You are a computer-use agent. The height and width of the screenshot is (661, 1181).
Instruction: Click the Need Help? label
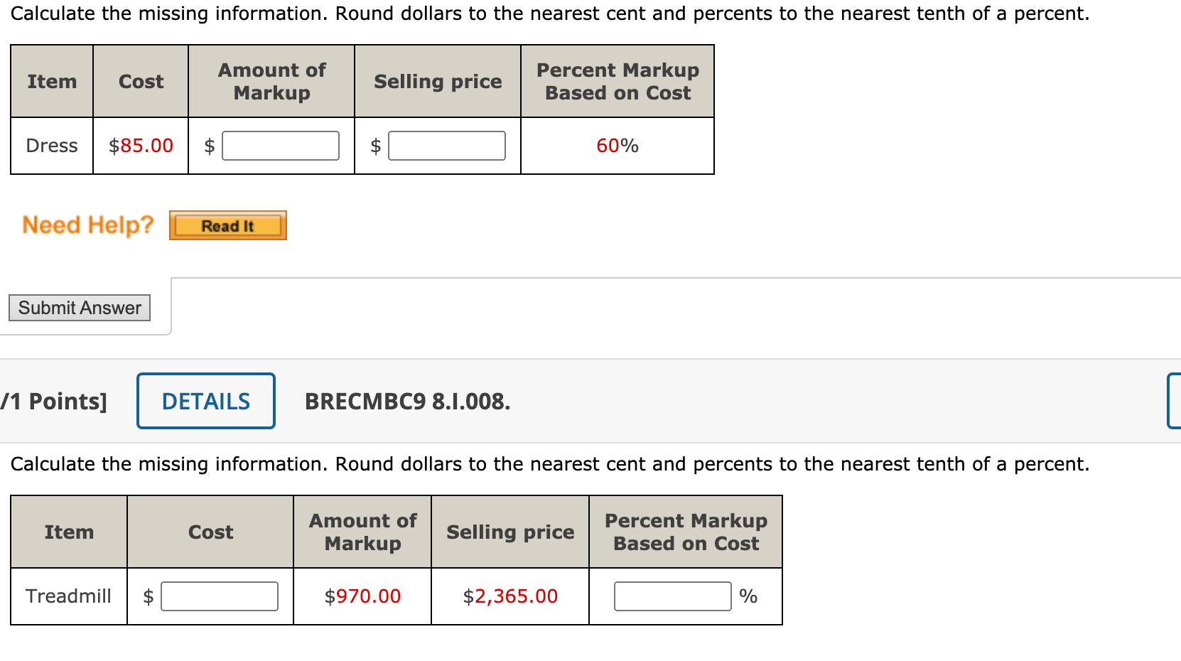click(x=88, y=225)
